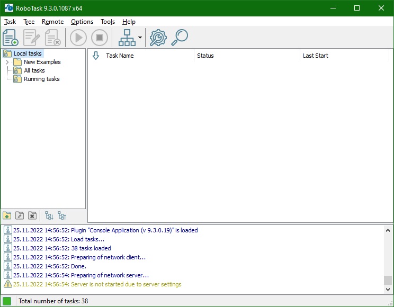
Task: Click the expand all tree icon
Action: tap(49, 215)
